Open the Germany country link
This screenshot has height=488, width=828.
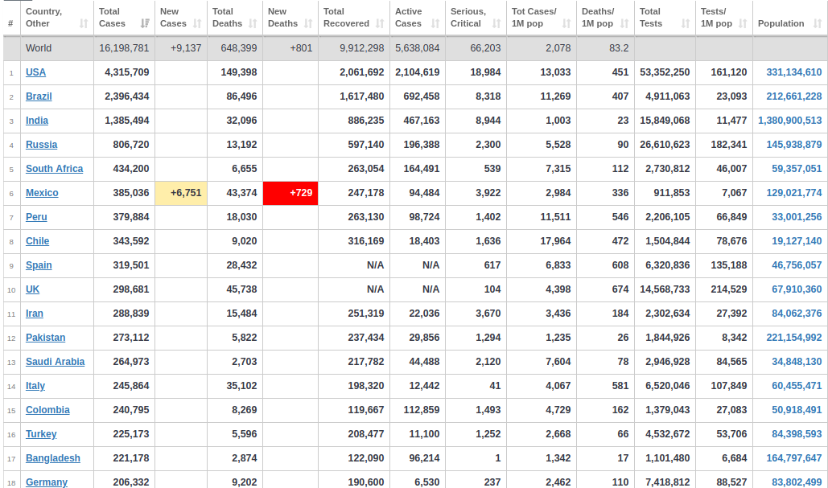47,482
